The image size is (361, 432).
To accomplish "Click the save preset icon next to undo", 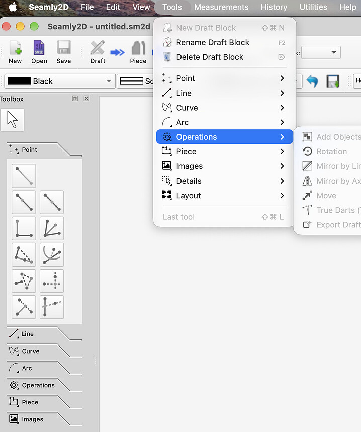I will click(x=333, y=81).
